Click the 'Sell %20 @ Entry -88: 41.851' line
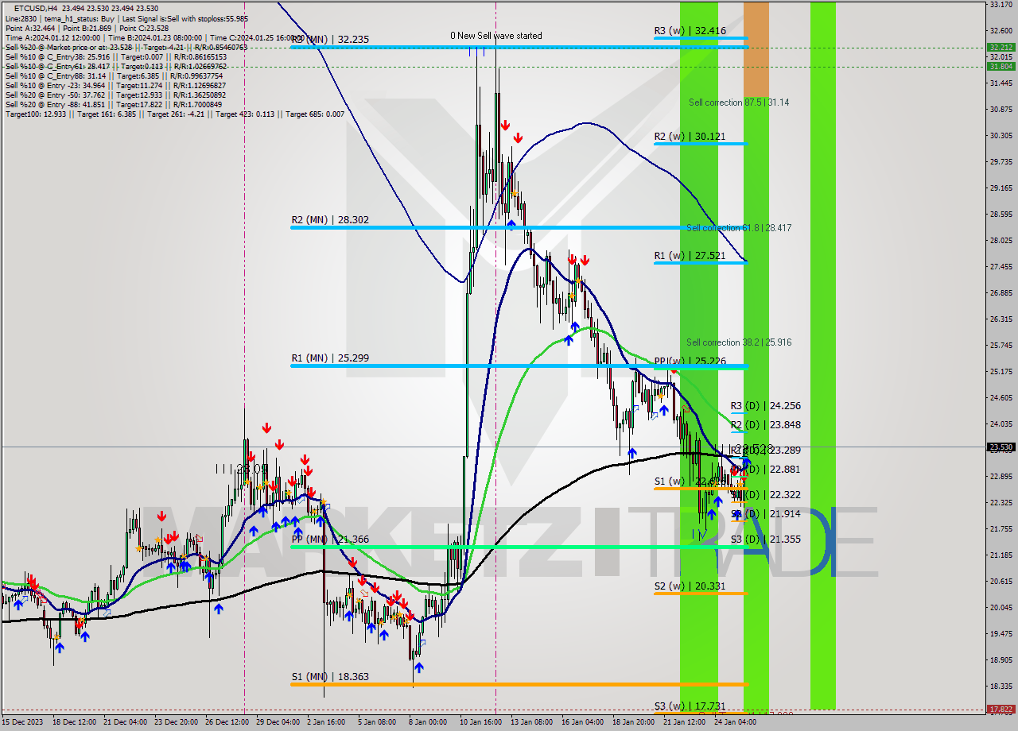The width and height of the screenshot is (1018, 731). pos(114,105)
